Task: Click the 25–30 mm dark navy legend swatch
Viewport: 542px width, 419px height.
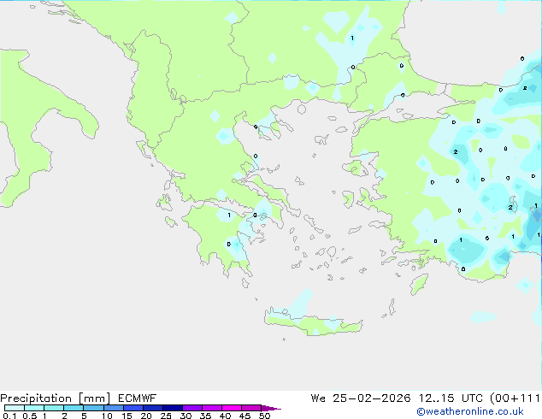Action: [x=172, y=408]
